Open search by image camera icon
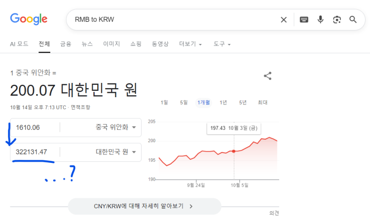 click(x=337, y=20)
